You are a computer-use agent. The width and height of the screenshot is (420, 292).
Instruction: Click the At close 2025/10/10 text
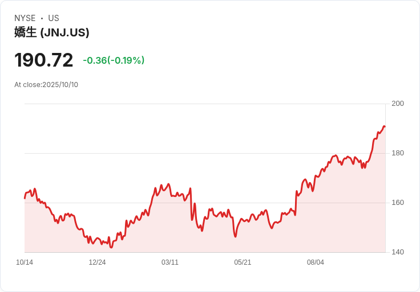click(46, 85)
